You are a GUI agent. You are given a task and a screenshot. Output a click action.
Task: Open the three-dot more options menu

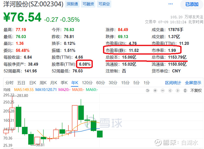click(170, 4)
